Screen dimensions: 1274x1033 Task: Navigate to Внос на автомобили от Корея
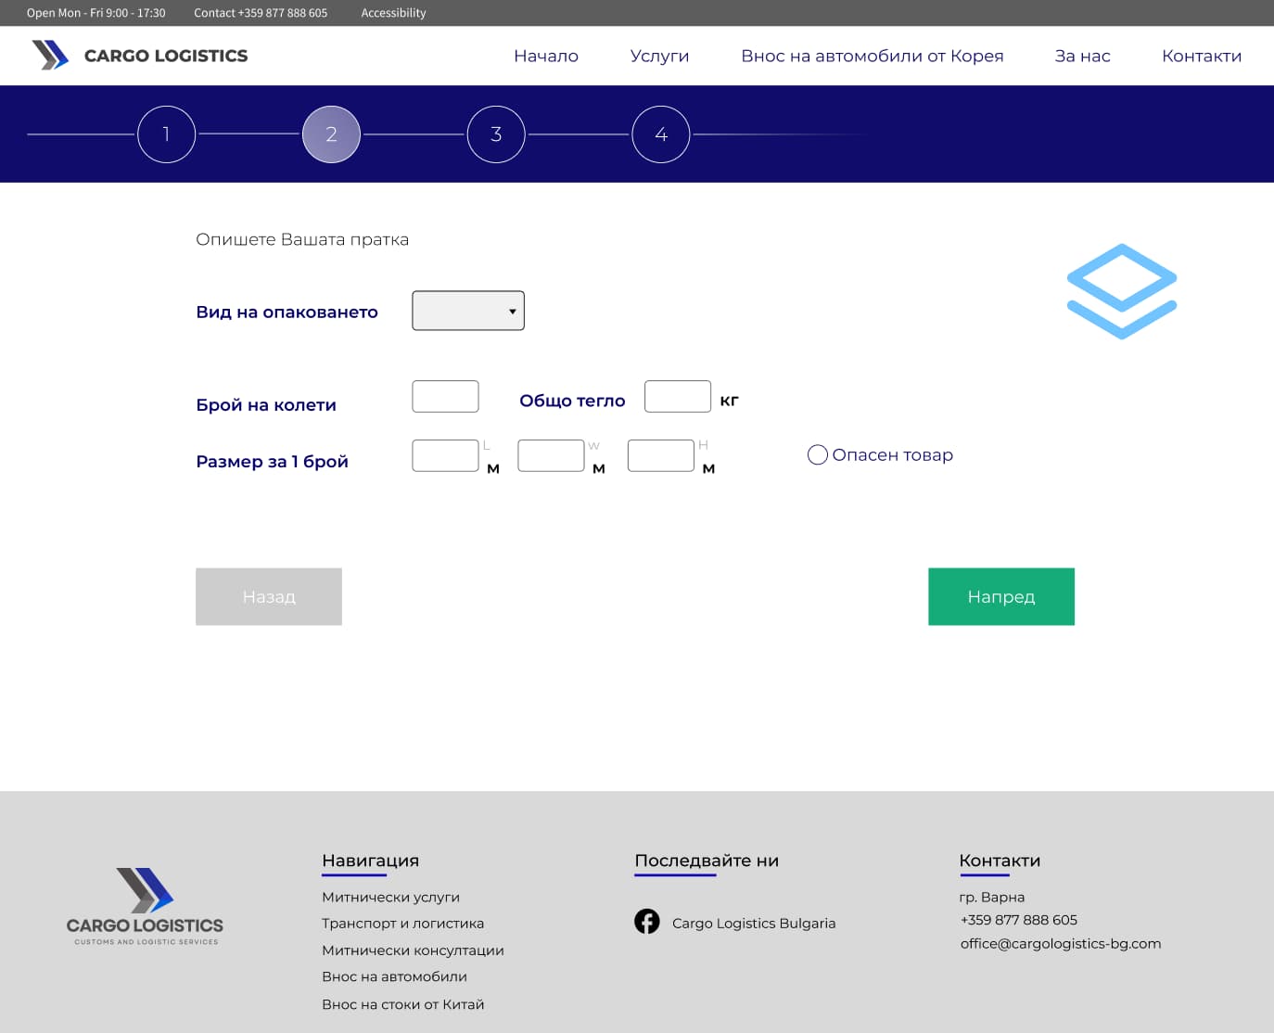[x=872, y=56]
